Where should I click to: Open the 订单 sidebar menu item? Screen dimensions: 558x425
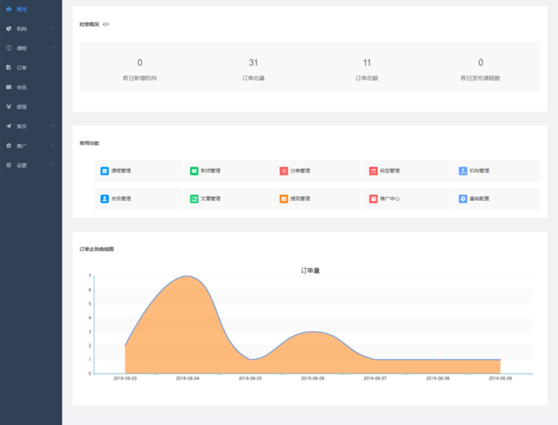coord(21,68)
